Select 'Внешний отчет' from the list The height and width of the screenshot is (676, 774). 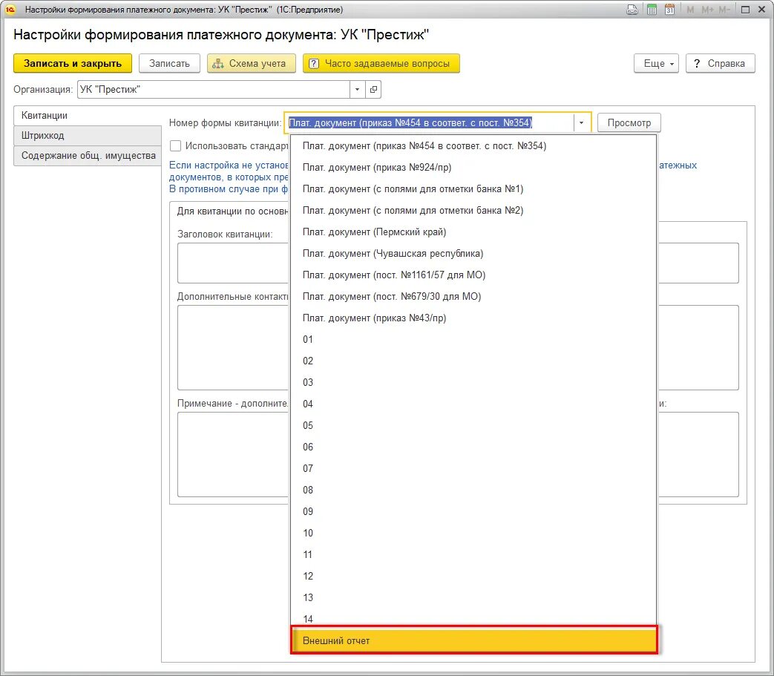(x=474, y=640)
